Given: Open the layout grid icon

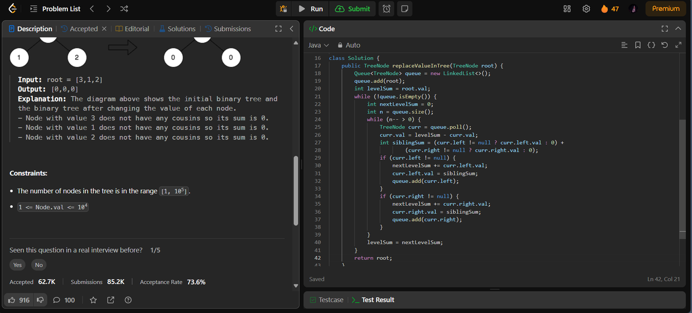Looking at the screenshot, I should pyautogui.click(x=566, y=9).
